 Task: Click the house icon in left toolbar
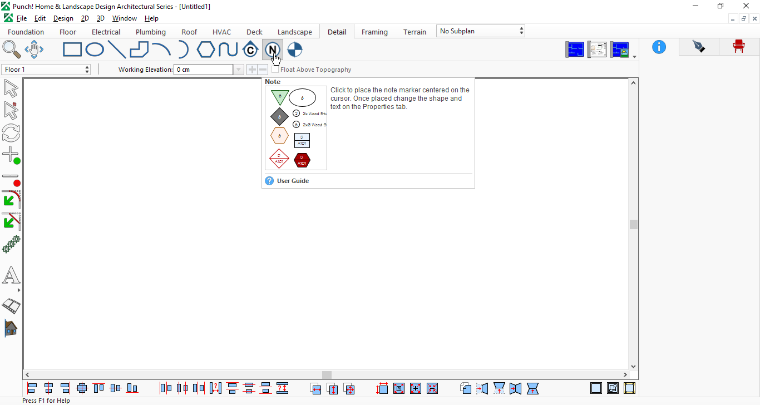click(x=11, y=328)
